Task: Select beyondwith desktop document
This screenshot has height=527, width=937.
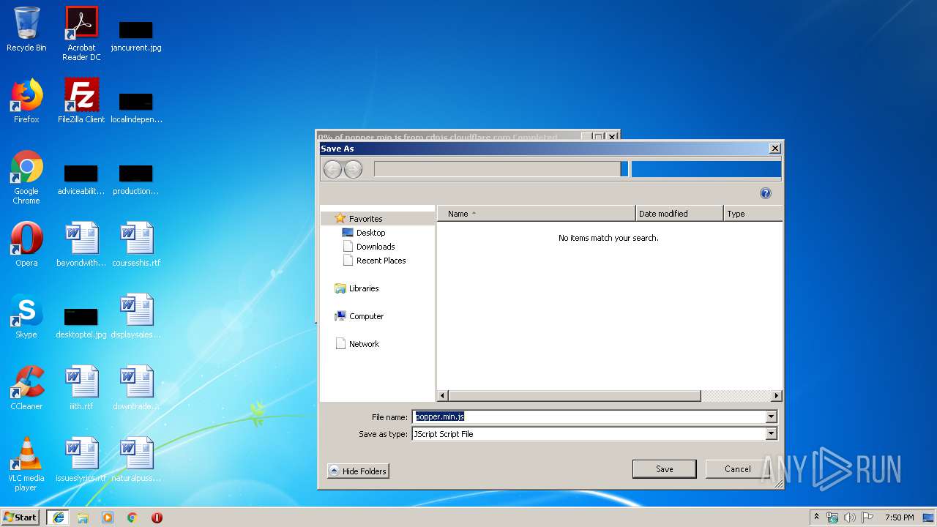Action: 81,244
